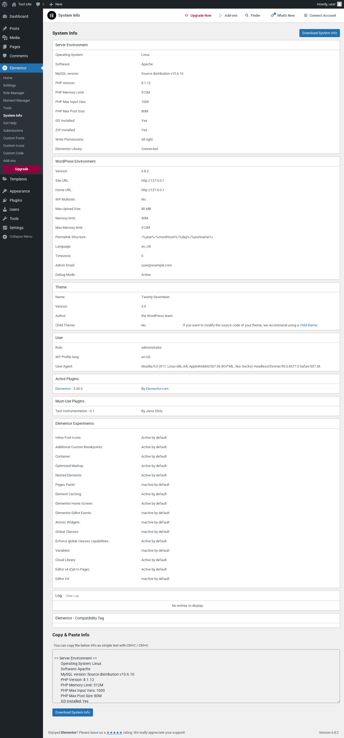Click the Dashboard gauge icon in sidebar
Image resolution: width=344 pixels, height=738 pixels.
click(x=5, y=16)
